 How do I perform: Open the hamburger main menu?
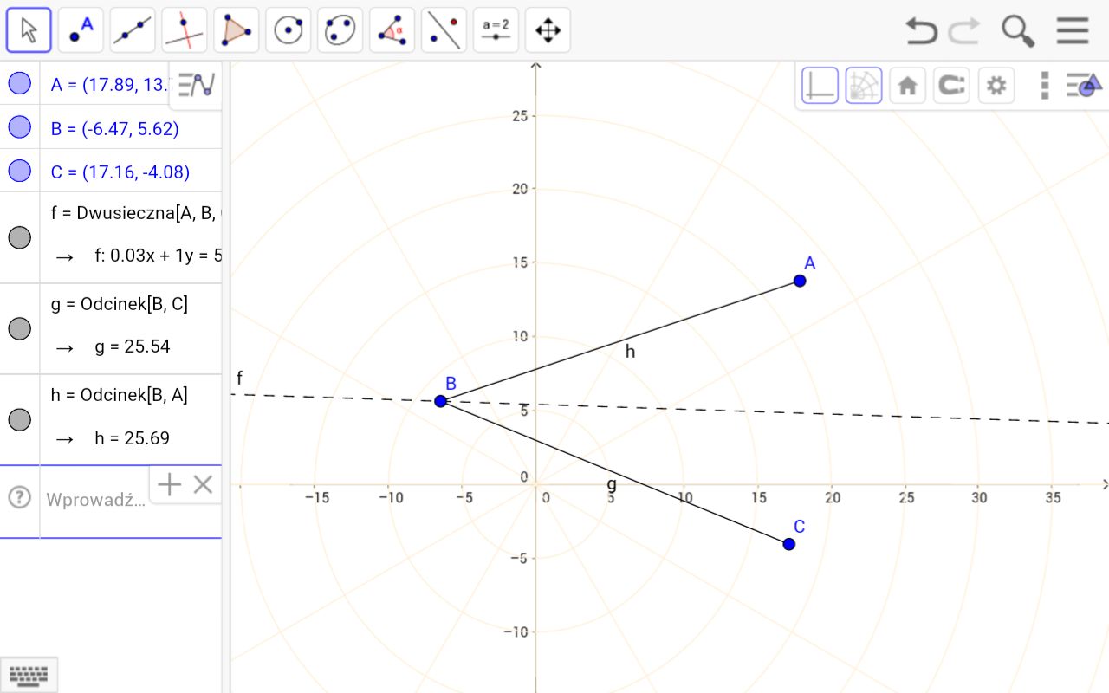pos(1073,31)
